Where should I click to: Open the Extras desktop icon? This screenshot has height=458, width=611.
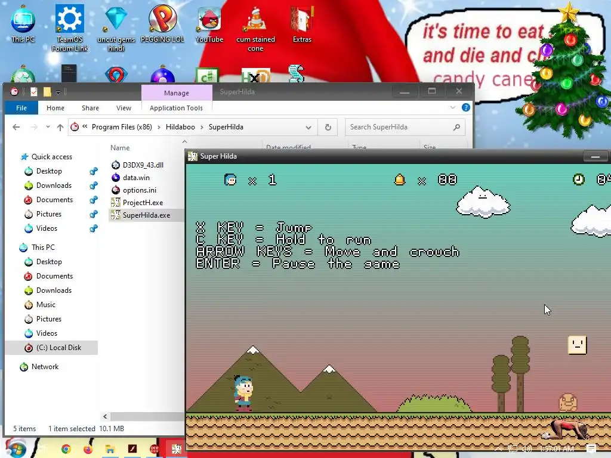tap(302, 23)
